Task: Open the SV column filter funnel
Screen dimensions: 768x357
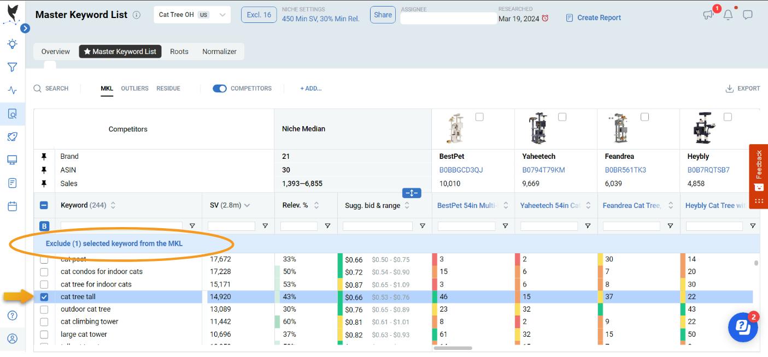Action: 265,226
